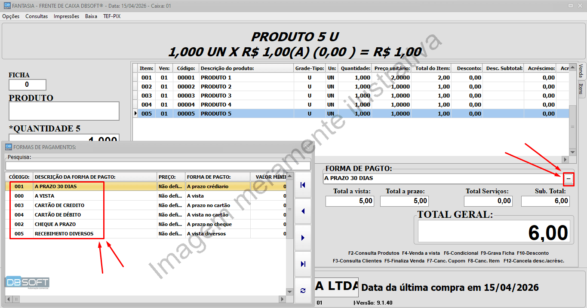The width and height of the screenshot is (587, 308).
Task: Switch to the Venda side tab
Action: (x=582, y=71)
